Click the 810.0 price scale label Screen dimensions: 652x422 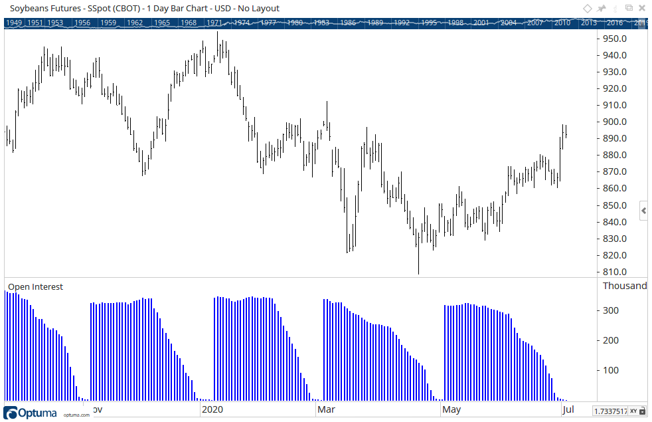point(615,272)
